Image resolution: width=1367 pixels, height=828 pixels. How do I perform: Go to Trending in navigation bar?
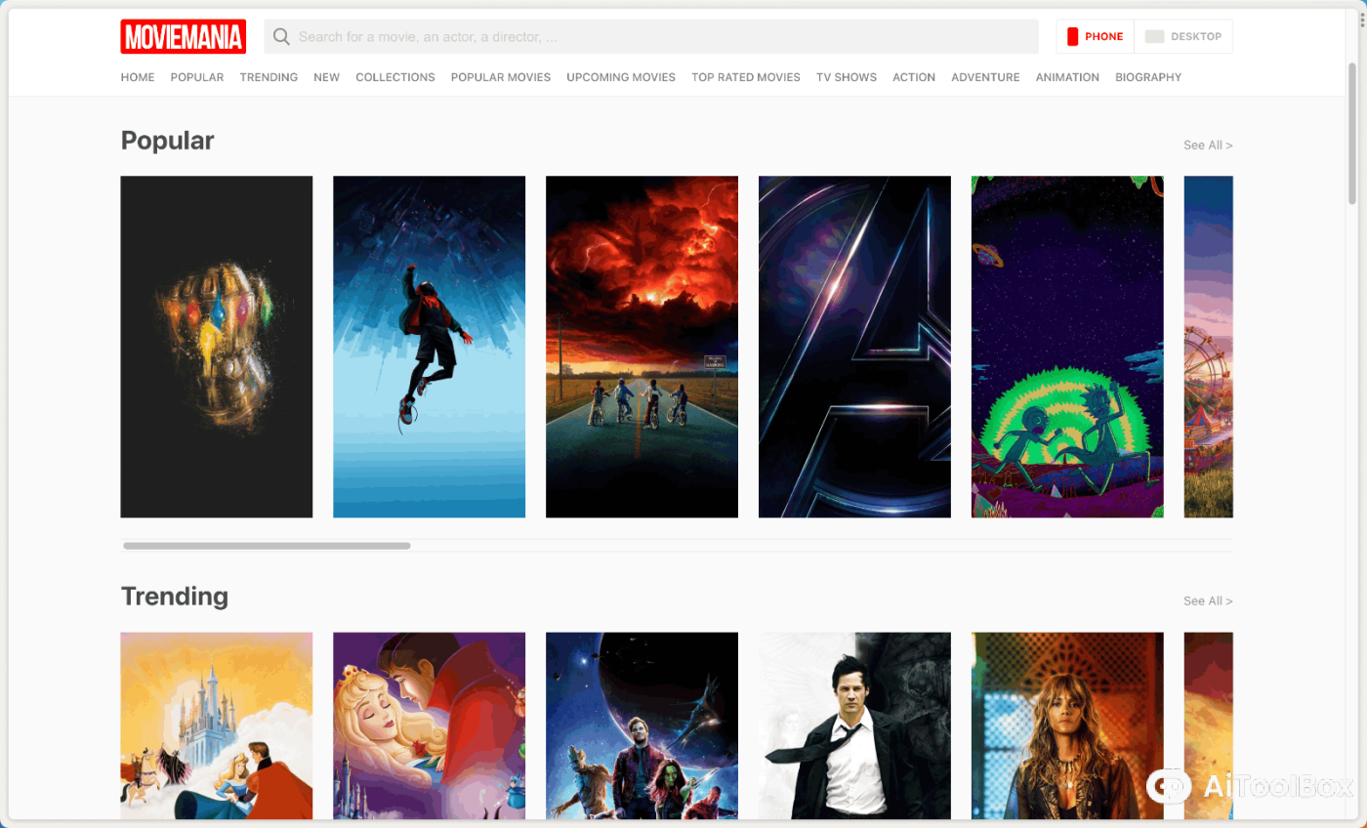click(269, 77)
